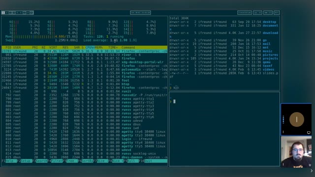This screenshot has width=315, height=177.
Task: Click the F8 Nice + label
Action: point(116,161)
